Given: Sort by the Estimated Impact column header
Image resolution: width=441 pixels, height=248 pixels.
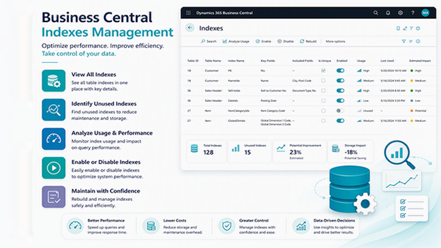Looking at the screenshot, I should [420, 61].
